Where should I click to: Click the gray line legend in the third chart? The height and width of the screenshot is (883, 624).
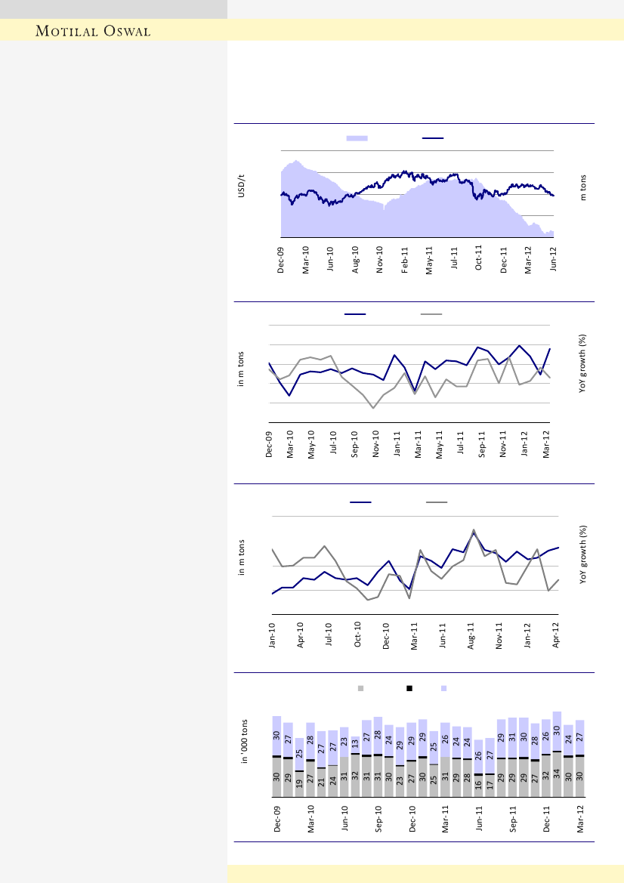pos(437,502)
